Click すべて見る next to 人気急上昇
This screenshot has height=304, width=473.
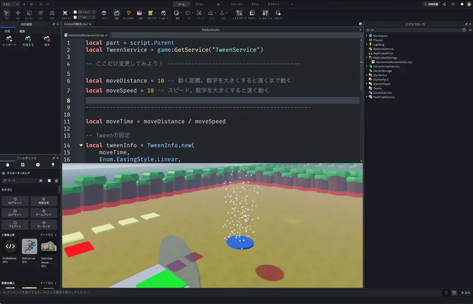[x=48, y=235]
